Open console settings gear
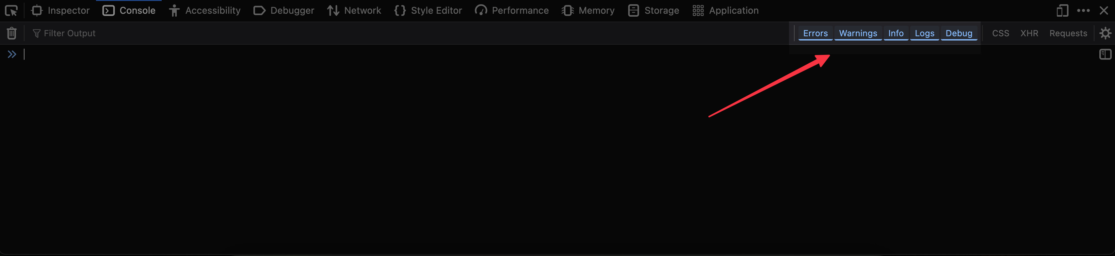This screenshot has width=1115, height=256. click(x=1105, y=33)
